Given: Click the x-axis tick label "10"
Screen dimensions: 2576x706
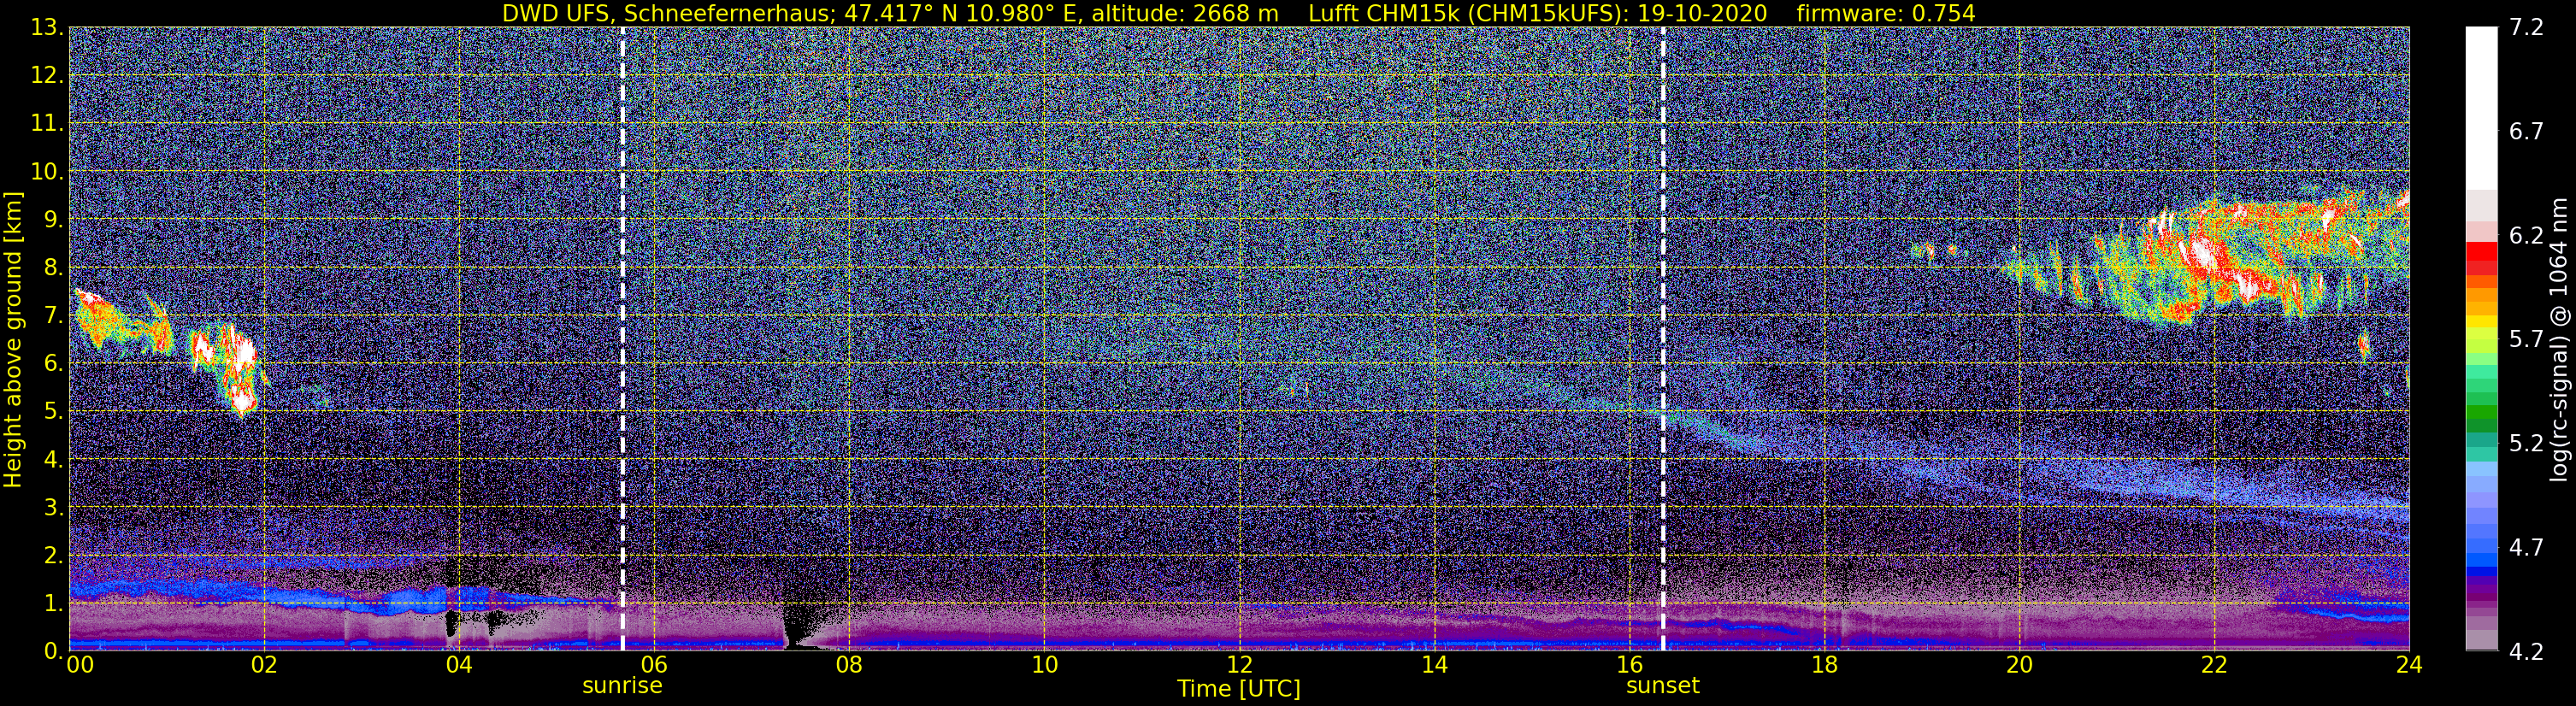Looking at the screenshot, I should tap(1044, 665).
